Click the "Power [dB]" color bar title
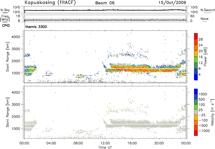 click(205, 57)
